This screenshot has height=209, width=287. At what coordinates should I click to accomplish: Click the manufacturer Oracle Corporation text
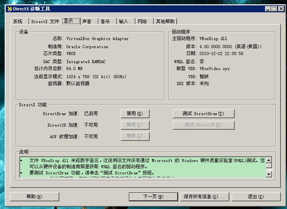point(87,47)
